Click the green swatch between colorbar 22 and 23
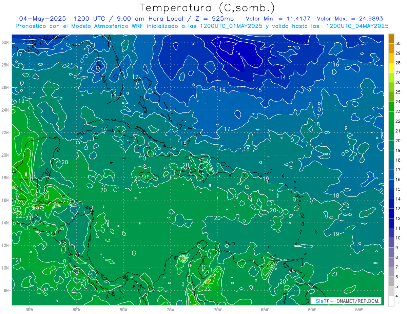 (391, 116)
